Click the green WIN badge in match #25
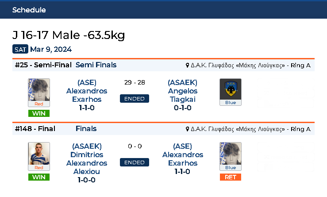Screen dimensions: 327x197 pyautogui.click(x=39, y=113)
